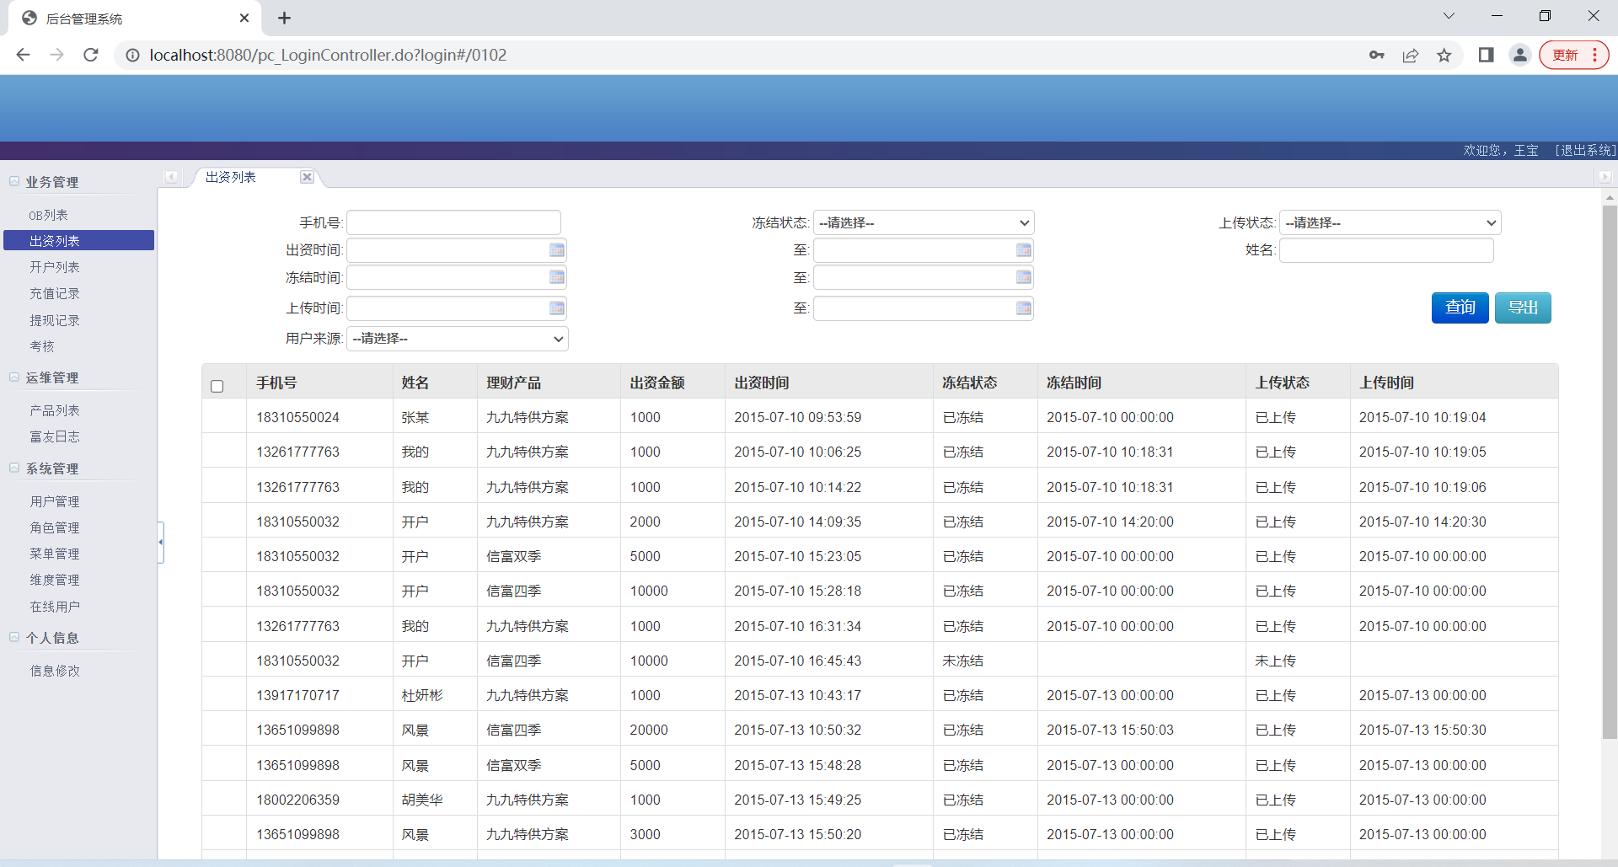
Task: View site information icon in address bar
Action: pos(132,55)
